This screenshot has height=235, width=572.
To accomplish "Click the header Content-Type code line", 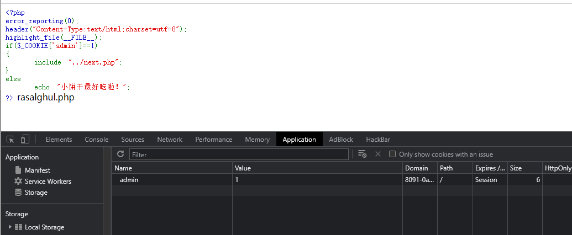I will click(x=96, y=29).
